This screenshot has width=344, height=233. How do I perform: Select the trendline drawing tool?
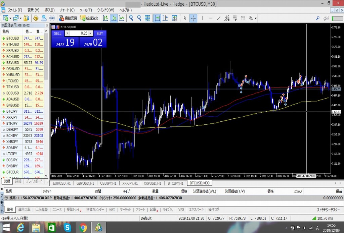click(219, 18)
